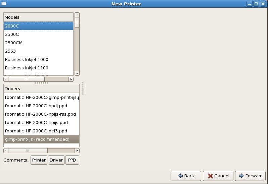Choose the foomatic:HP-2000C-hpijs.ppd driver

pos(41,122)
